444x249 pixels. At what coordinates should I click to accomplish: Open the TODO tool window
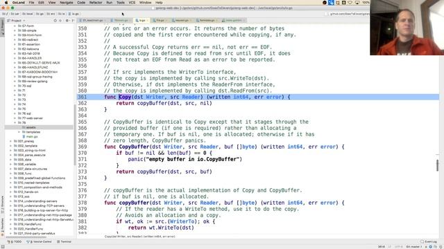[15, 241]
